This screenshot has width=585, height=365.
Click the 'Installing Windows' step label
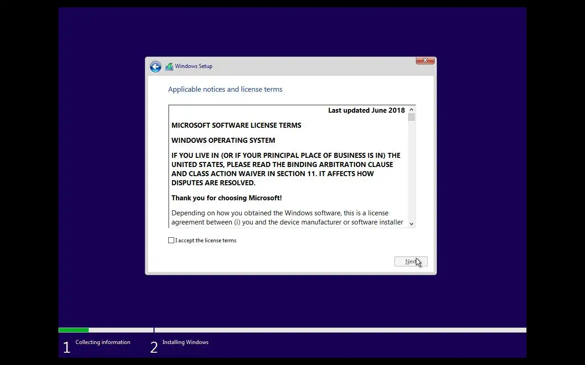[185, 342]
